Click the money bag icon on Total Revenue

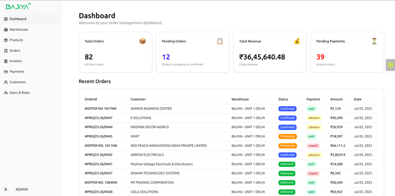click(x=297, y=41)
